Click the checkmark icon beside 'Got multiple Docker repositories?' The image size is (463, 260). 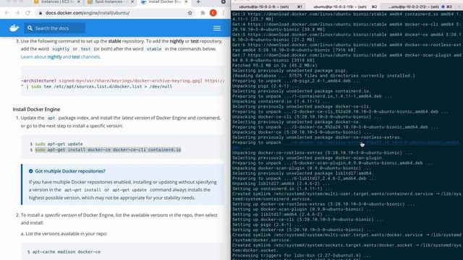coord(30,171)
